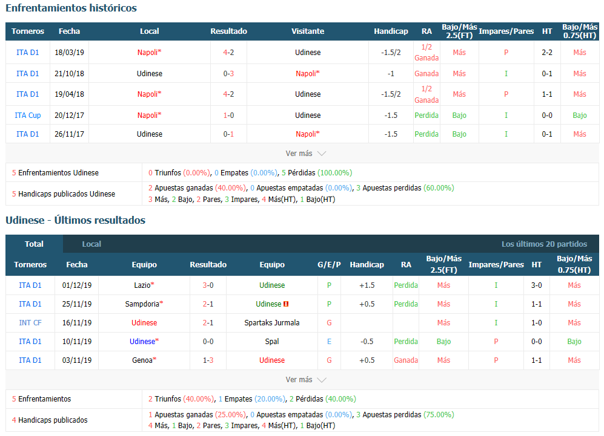Open ITA D1 link for 21/10/18 match
Image resolution: width=604 pixels, height=436 pixels.
tap(28, 73)
